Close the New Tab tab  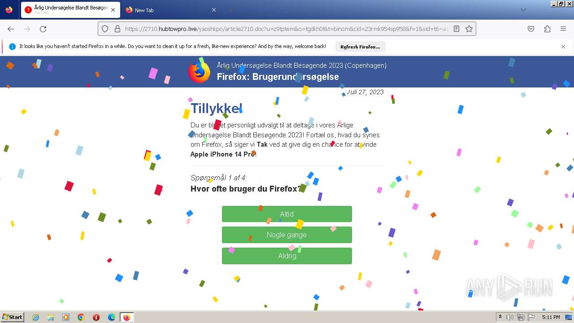pyautogui.click(x=214, y=10)
